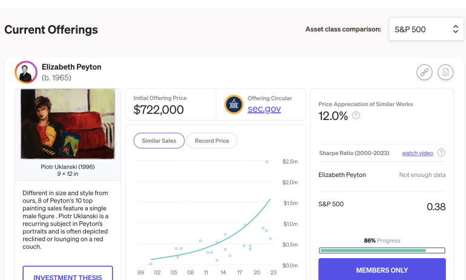466x280 pixels.
Task: Click the watch video link
Action: [x=417, y=153]
